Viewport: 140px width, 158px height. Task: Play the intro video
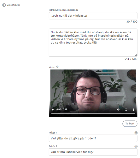coord(53,109)
